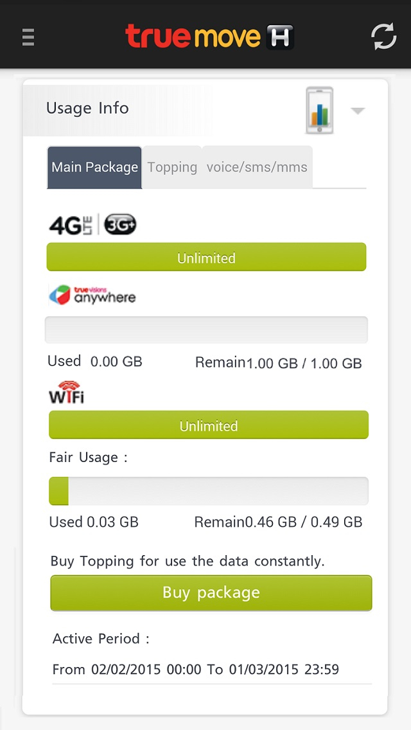Tap the 4G LTE icon

click(71, 225)
